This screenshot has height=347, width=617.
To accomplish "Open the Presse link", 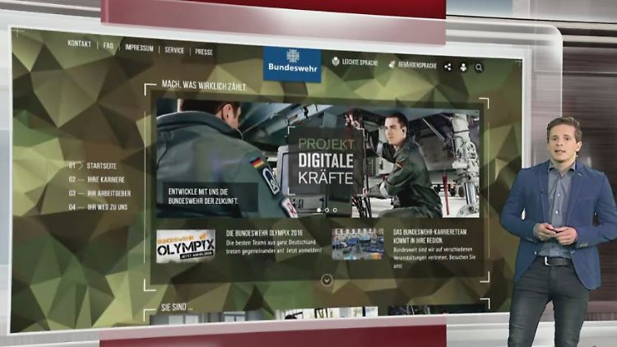I will click(x=203, y=52).
